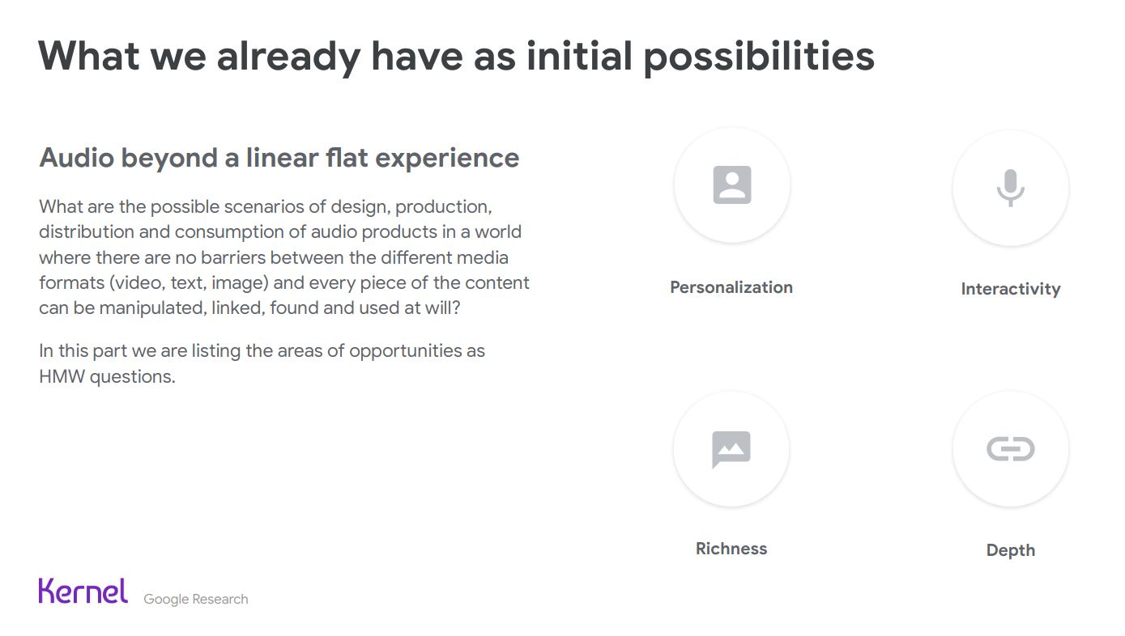
Task: Click the "(video, text, image)" phrase
Action: point(186,283)
